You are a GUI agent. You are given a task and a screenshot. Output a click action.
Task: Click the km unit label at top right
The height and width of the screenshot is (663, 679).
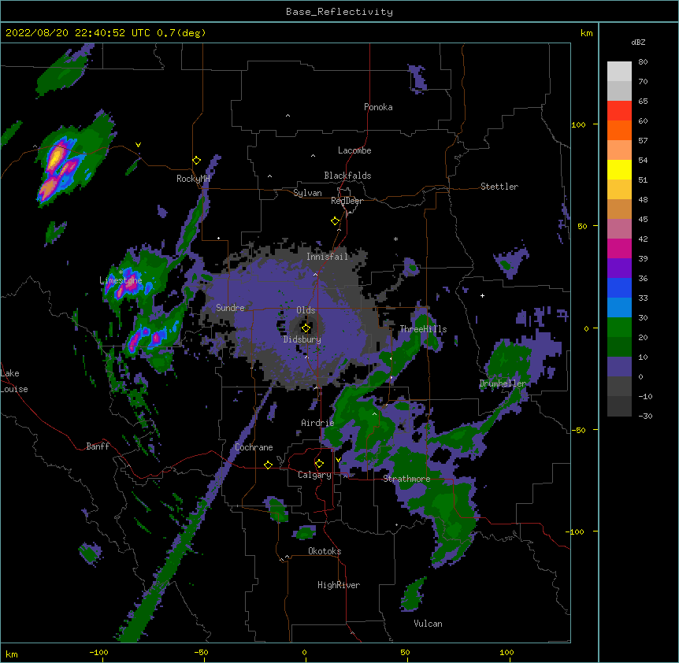click(586, 33)
